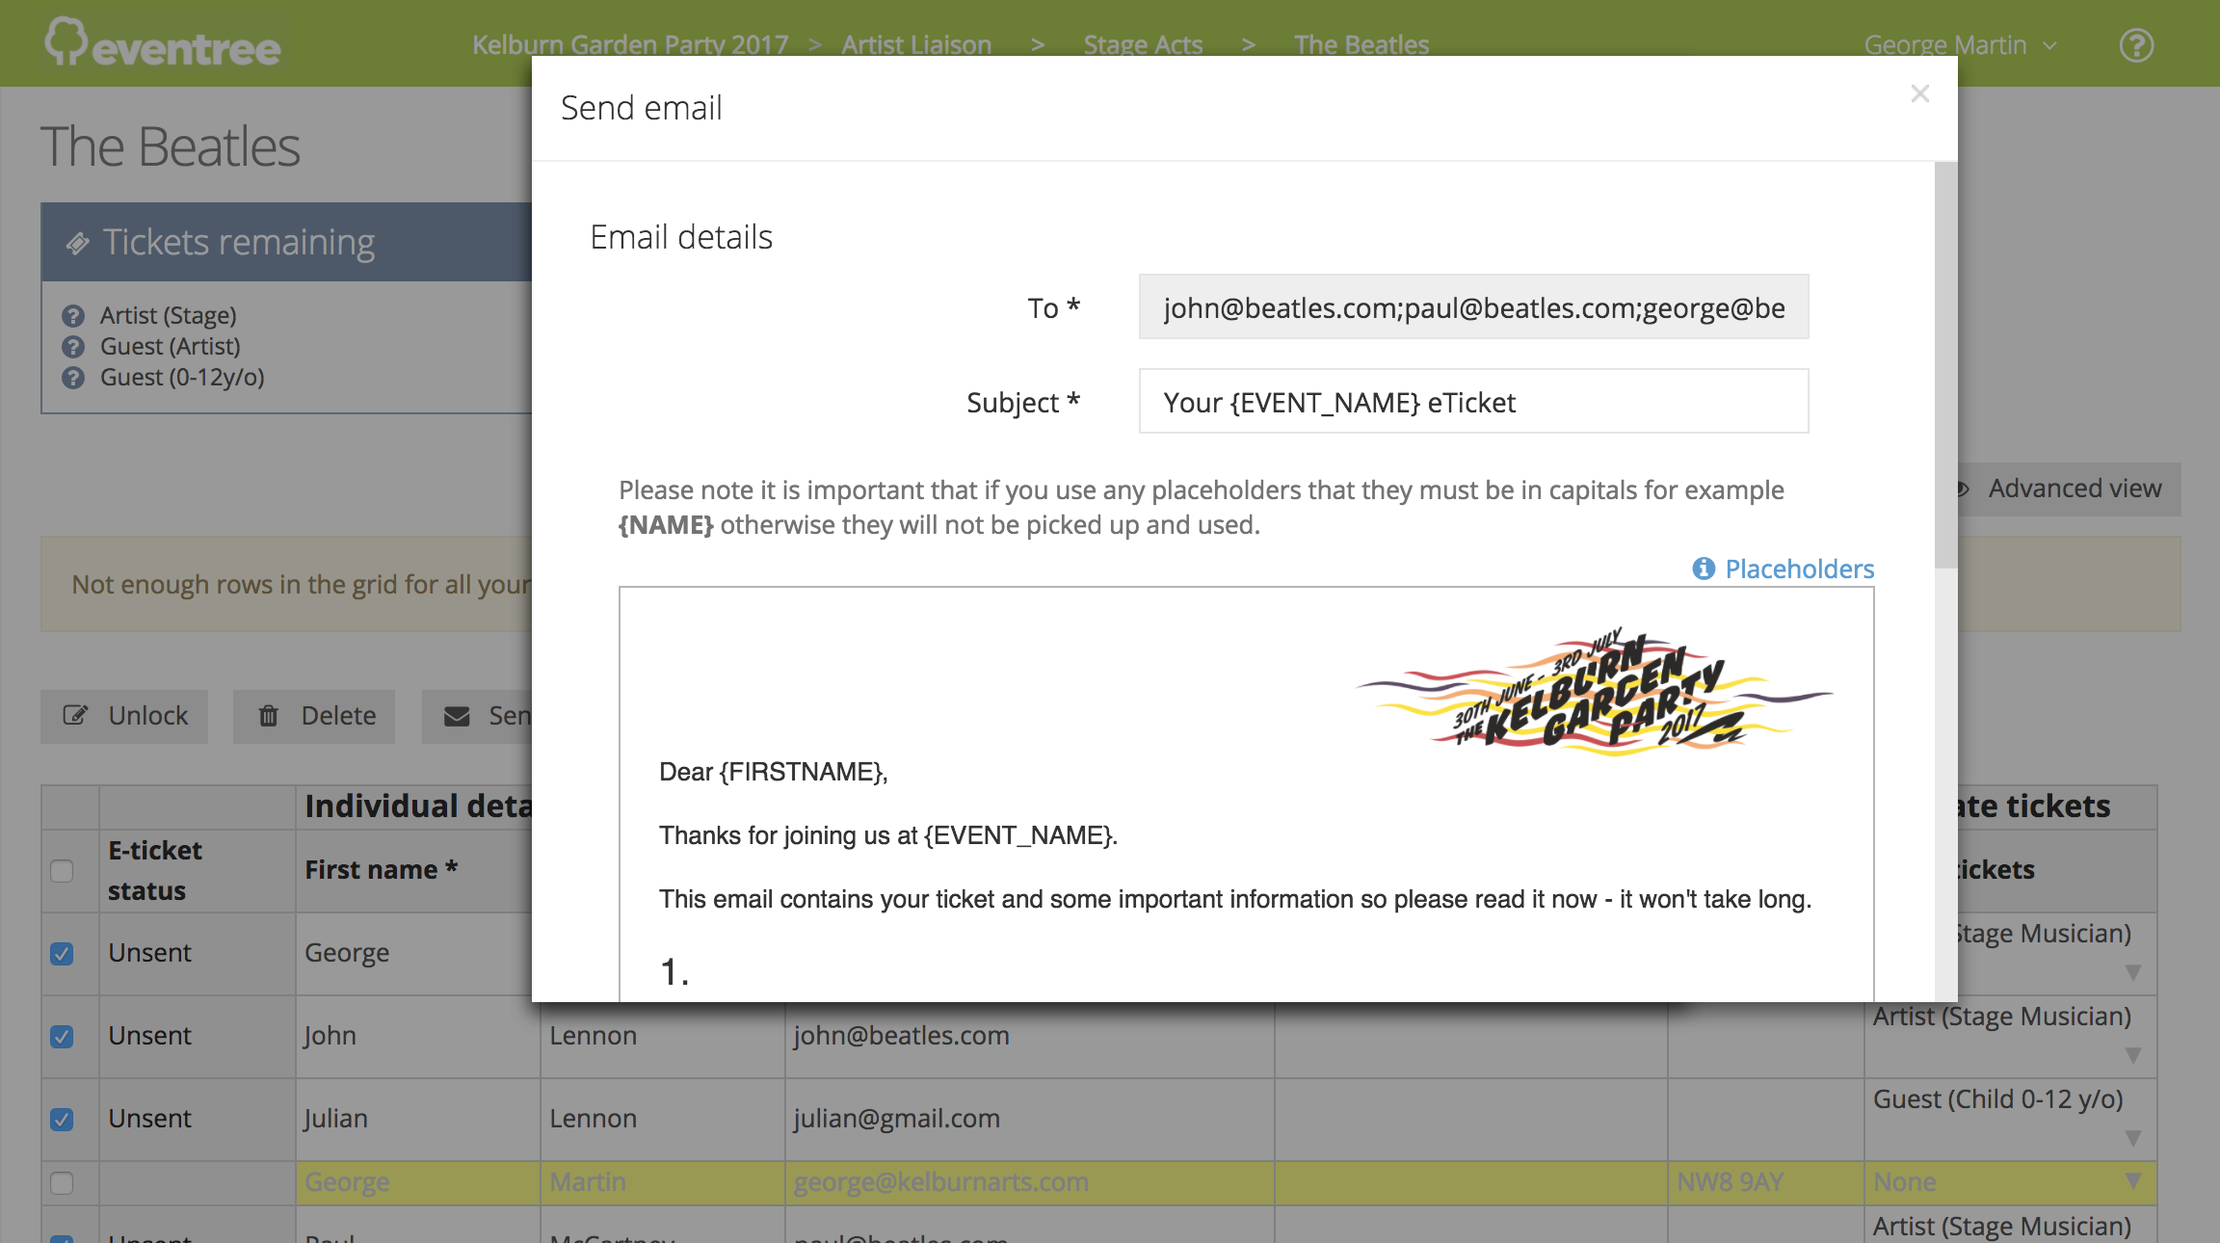Click help icon beside Artist (Stage)

point(73,316)
